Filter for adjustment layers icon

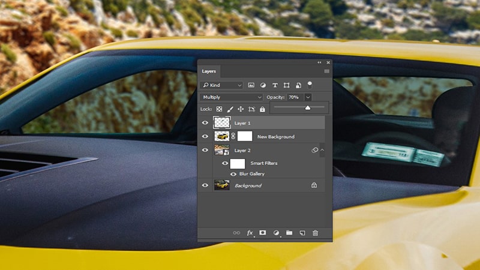coord(263,85)
